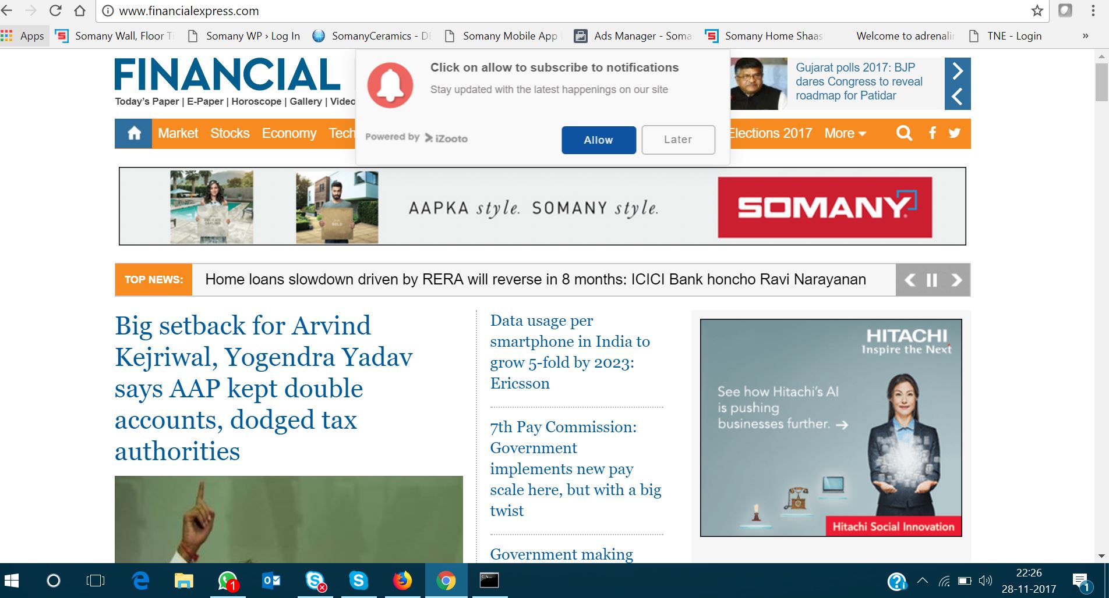
Task: Open the Somany Wall, Floor bookmark
Action: 115,36
